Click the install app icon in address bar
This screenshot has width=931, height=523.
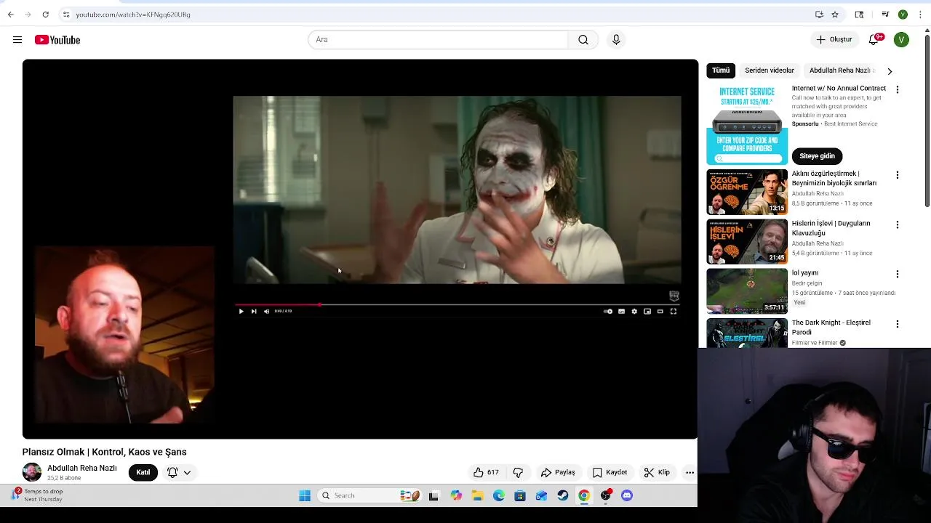(x=819, y=15)
